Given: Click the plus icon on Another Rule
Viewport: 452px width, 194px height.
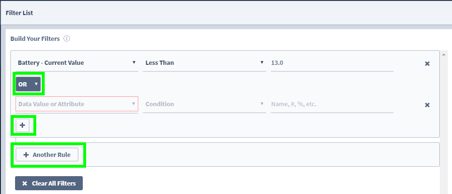Looking at the screenshot, I should click(26, 155).
